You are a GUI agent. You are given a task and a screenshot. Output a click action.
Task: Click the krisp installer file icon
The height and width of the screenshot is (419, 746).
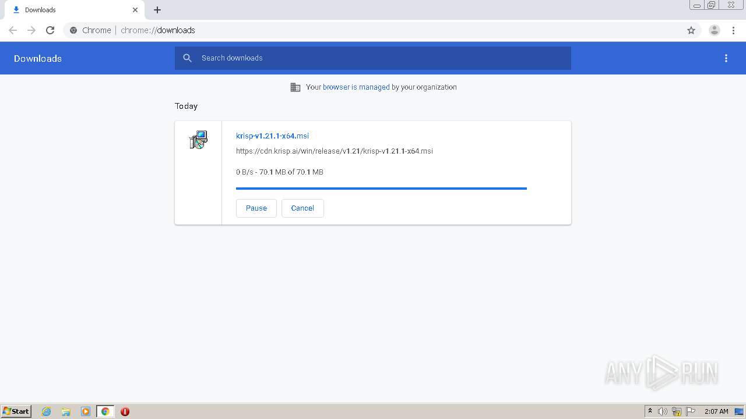tap(198, 140)
